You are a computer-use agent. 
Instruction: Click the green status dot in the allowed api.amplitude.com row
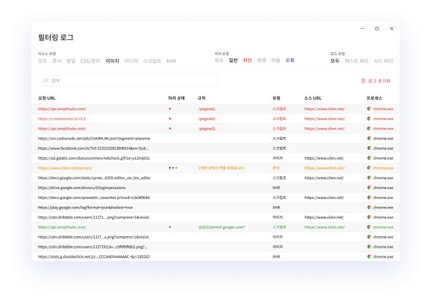click(170, 227)
